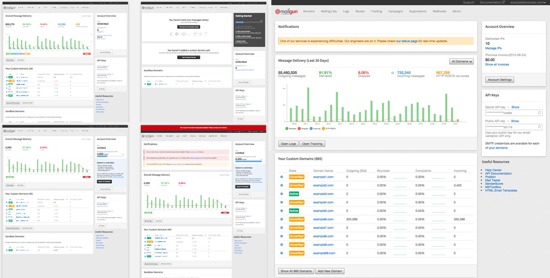Go to the Webhooks tab
The width and height of the screenshot is (550, 278).
point(439,11)
